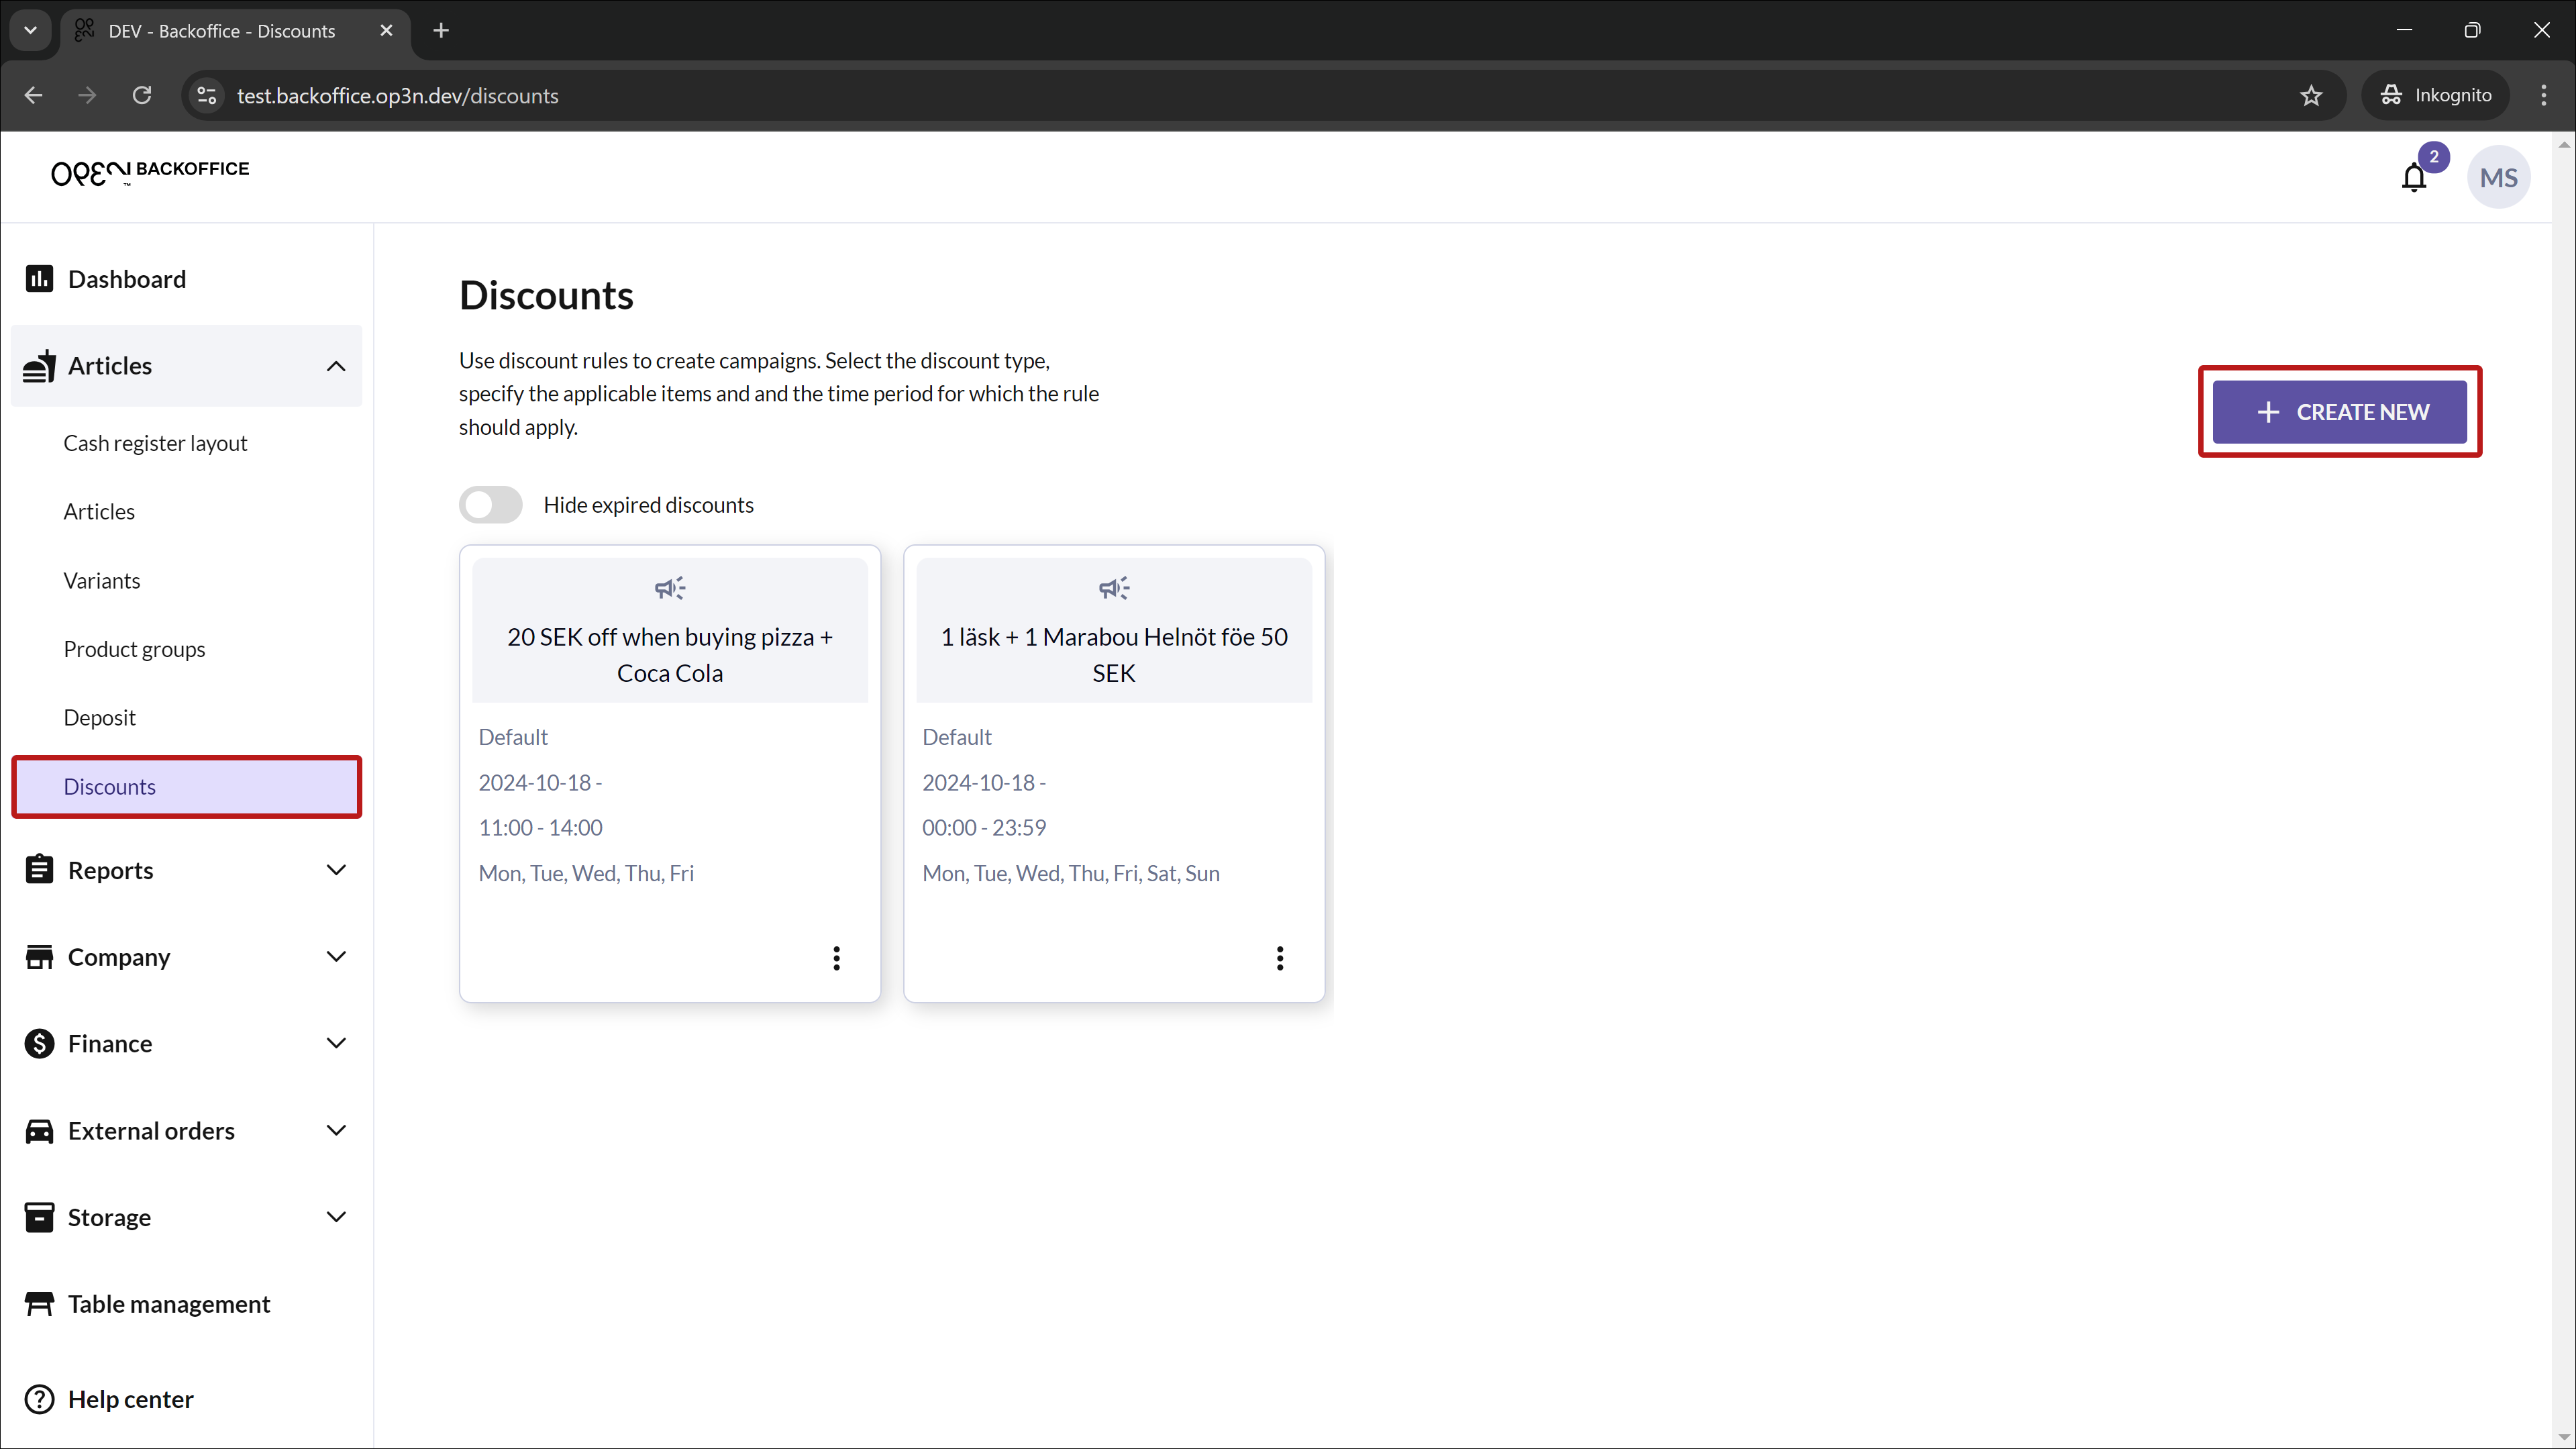The image size is (2576, 1449).
Task: Click the Discounts page heading
Action: [546, 295]
